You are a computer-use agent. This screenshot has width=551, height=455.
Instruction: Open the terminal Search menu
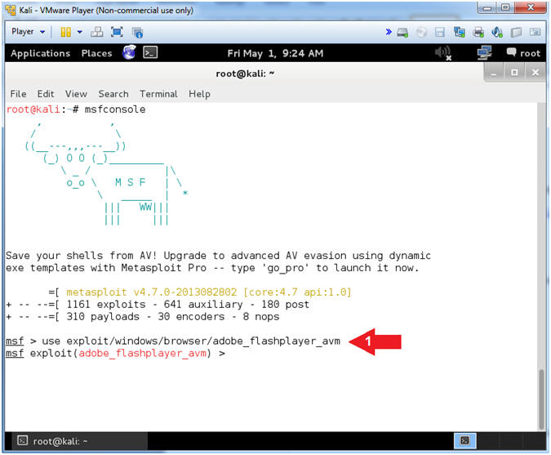tap(113, 94)
